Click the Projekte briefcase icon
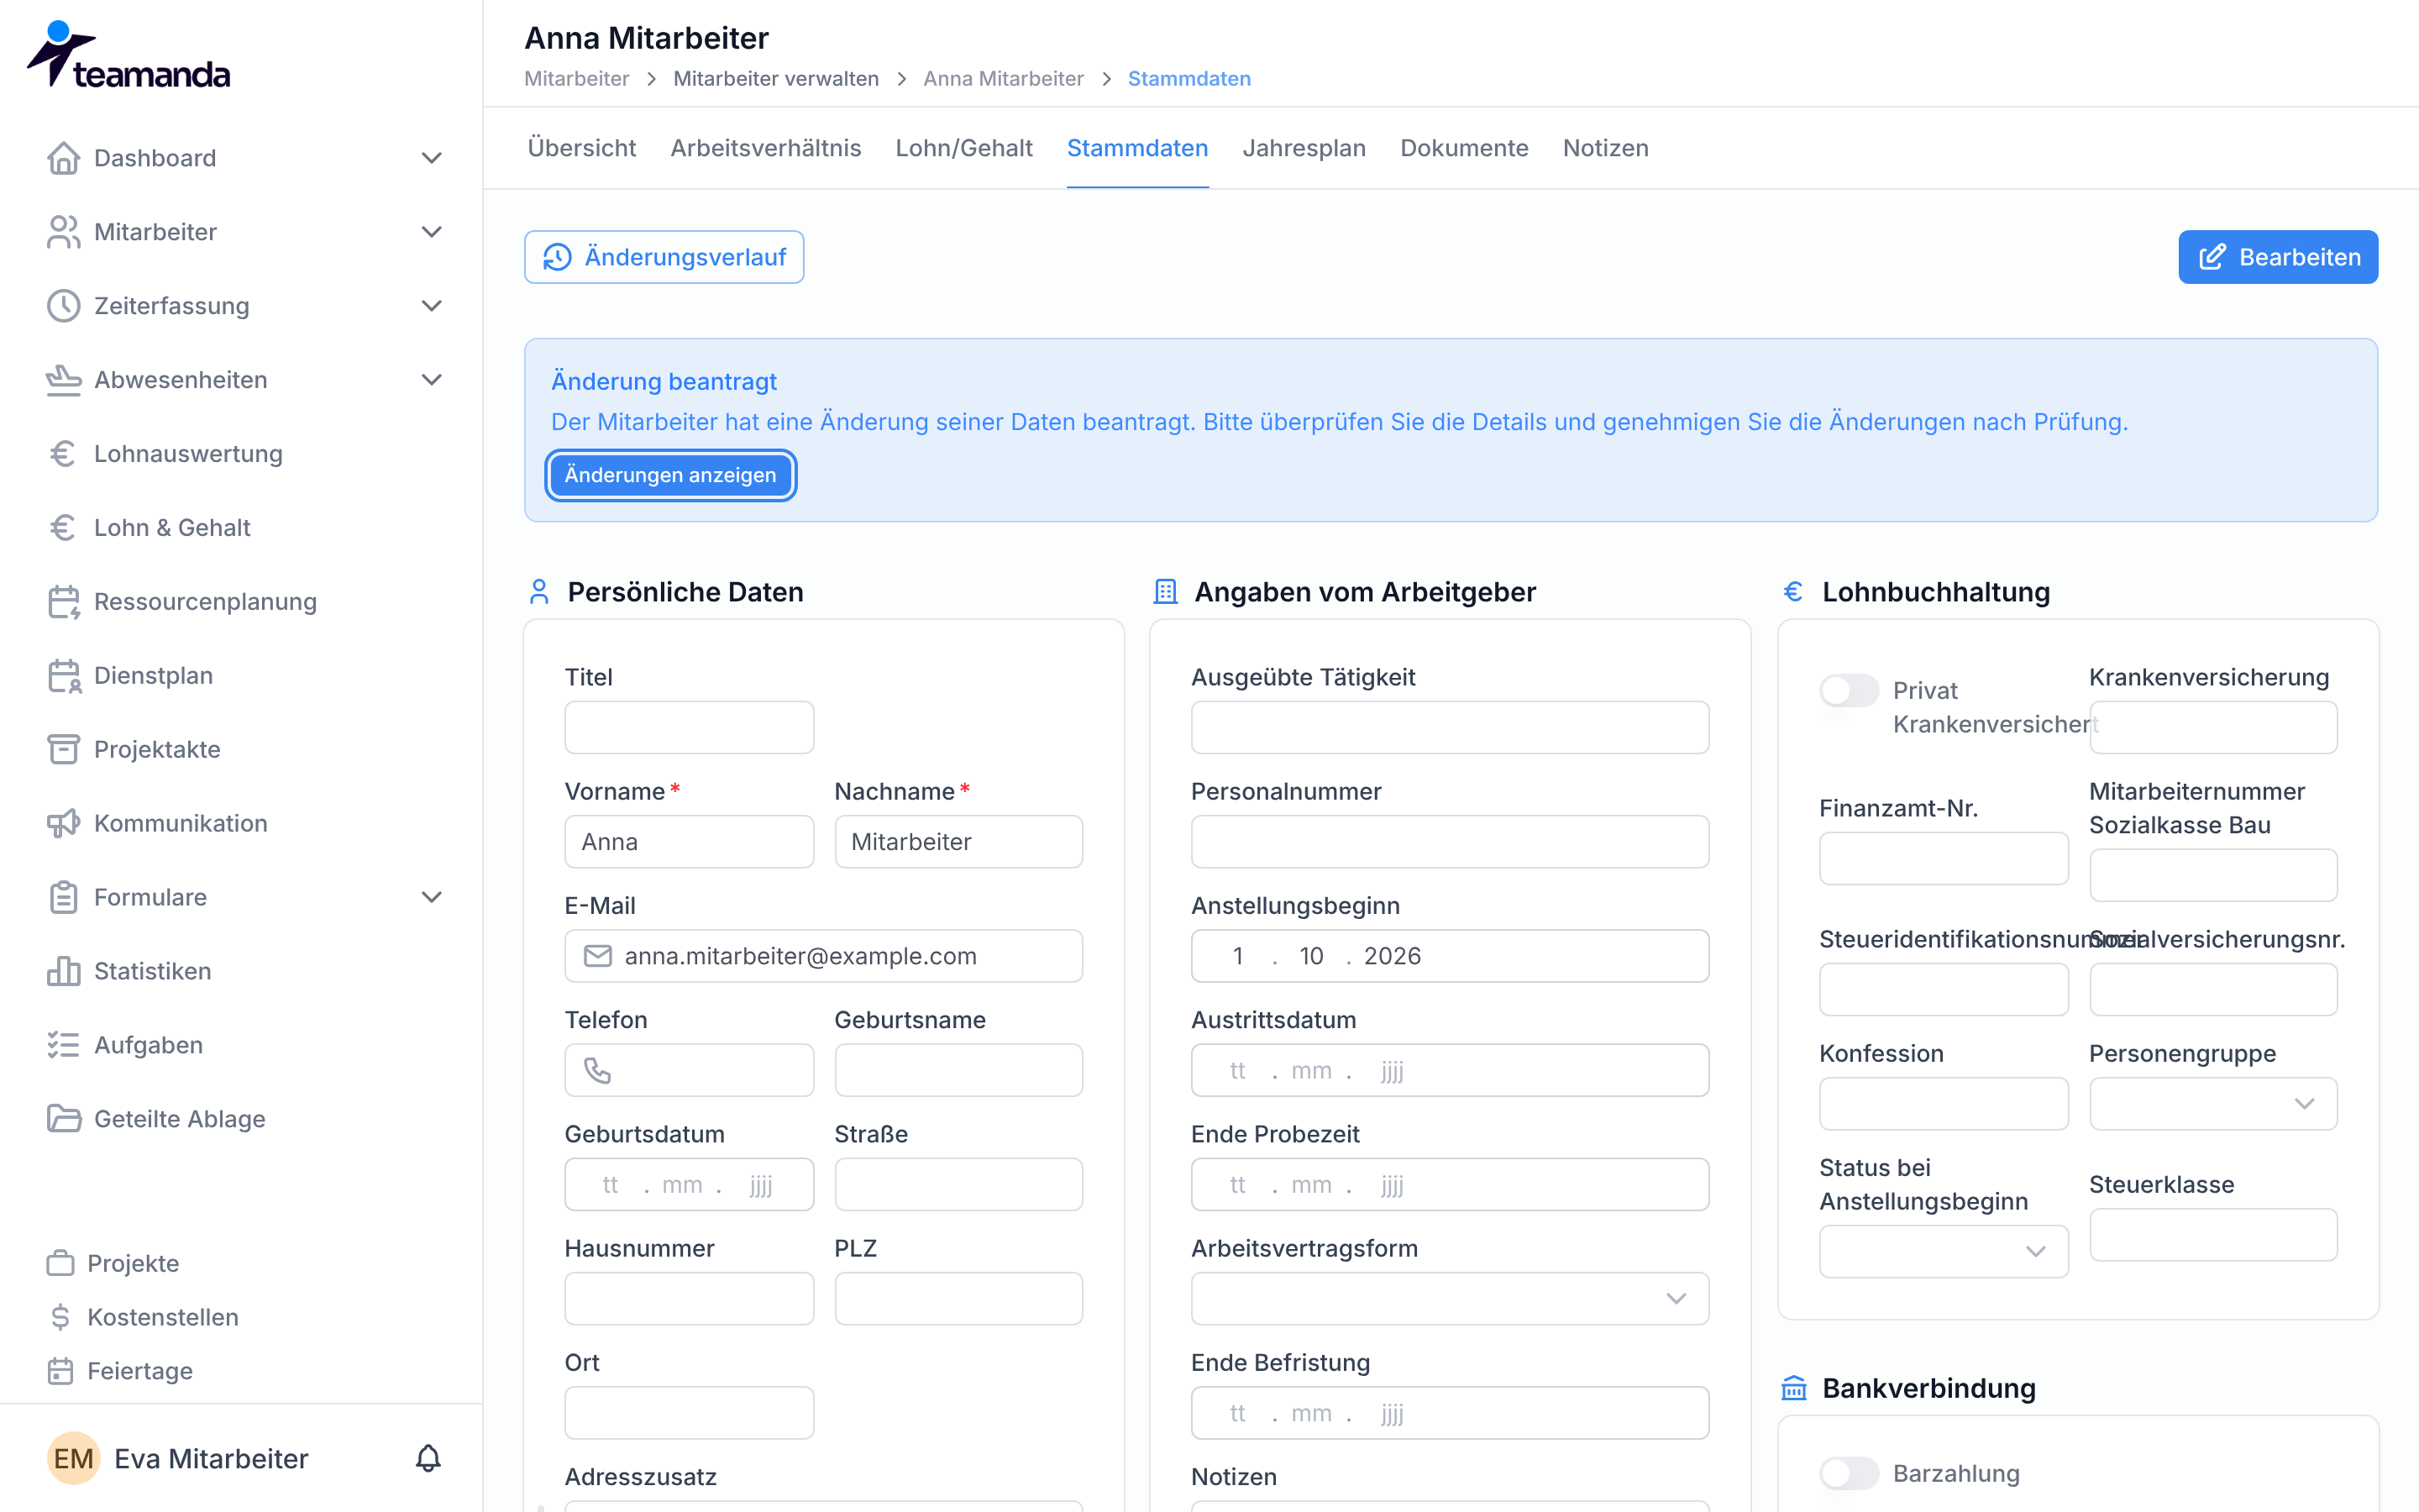Image resolution: width=2419 pixels, height=1512 pixels. pos(60,1263)
